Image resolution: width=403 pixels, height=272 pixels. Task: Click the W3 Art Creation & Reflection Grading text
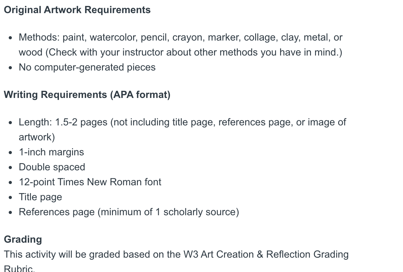[x=266, y=255]
